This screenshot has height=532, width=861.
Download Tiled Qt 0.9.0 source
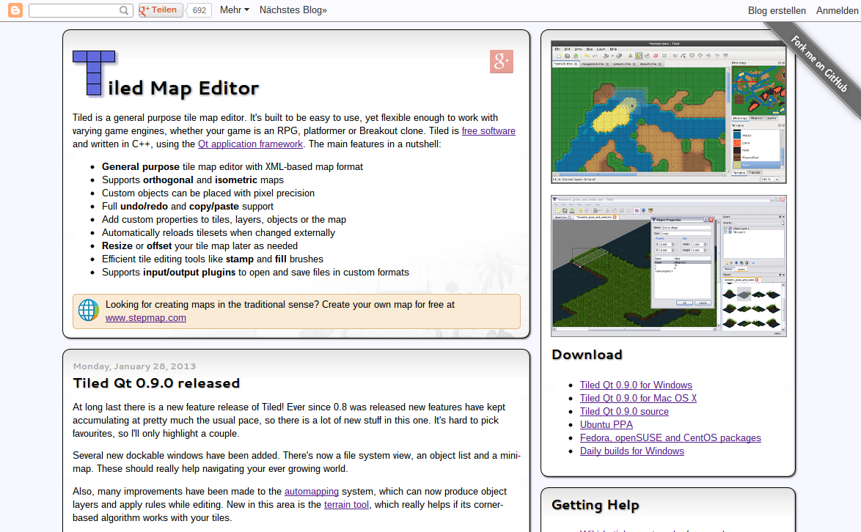click(624, 411)
